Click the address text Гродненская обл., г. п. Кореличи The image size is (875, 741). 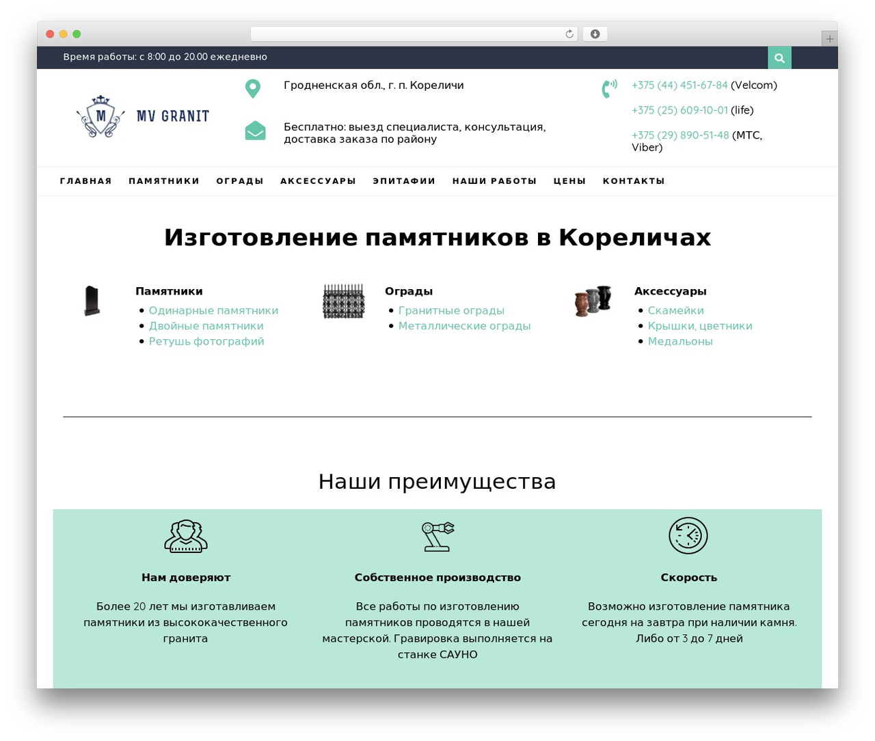coord(374,85)
